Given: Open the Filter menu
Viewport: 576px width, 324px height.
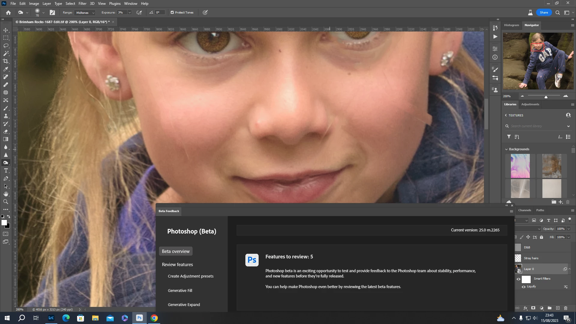Looking at the screenshot, I should (x=82, y=4).
